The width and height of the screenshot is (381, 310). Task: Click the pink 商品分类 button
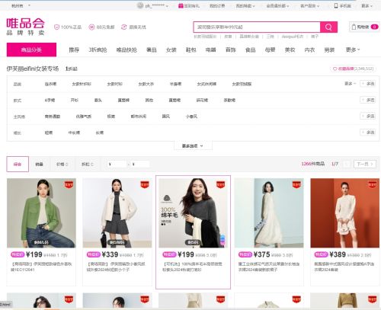(x=31, y=50)
